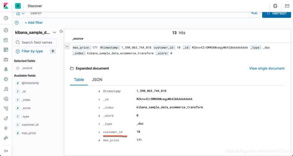Switch to the Table tab
The image size is (293, 156).
[x=79, y=80]
